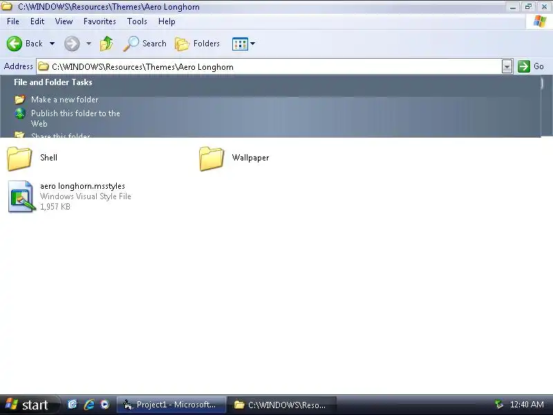Click C:\WINDOWS\Reso... taskbar button
Viewport: 553px width, 415px height.
click(281, 405)
